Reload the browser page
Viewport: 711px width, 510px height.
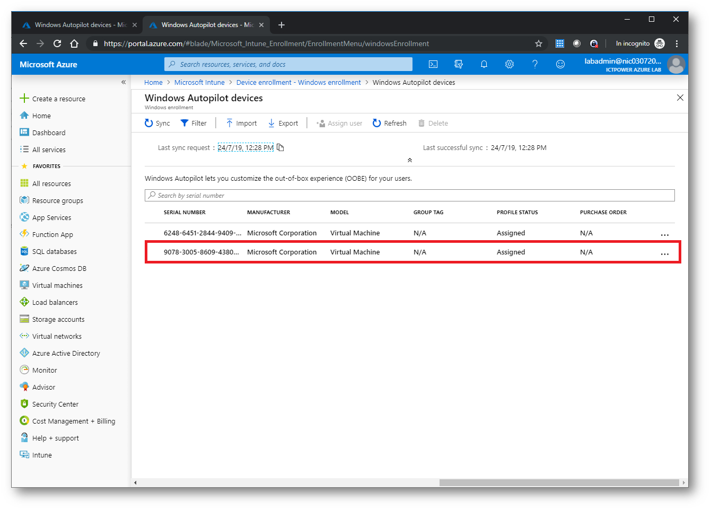click(57, 43)
